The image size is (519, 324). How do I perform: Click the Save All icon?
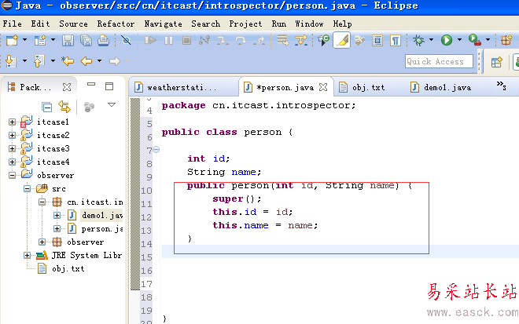point(86,40)
